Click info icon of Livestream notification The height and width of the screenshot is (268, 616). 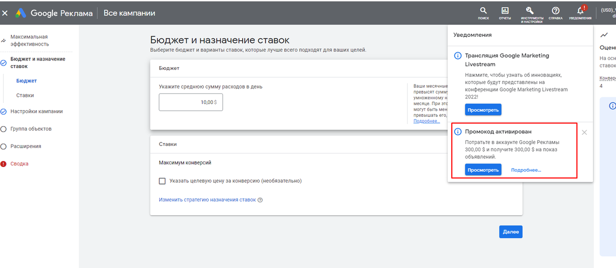(x=458, y=55)
